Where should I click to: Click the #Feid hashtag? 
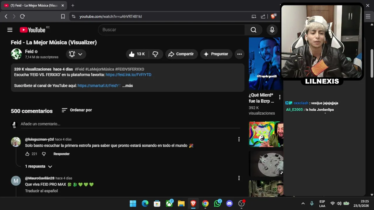[79, 69]
